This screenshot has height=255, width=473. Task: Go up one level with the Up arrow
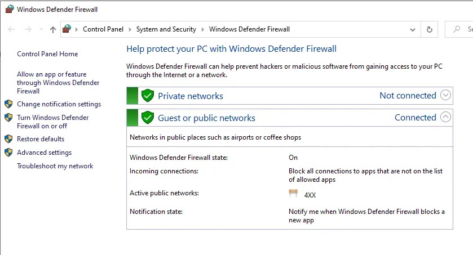point(53,29)
